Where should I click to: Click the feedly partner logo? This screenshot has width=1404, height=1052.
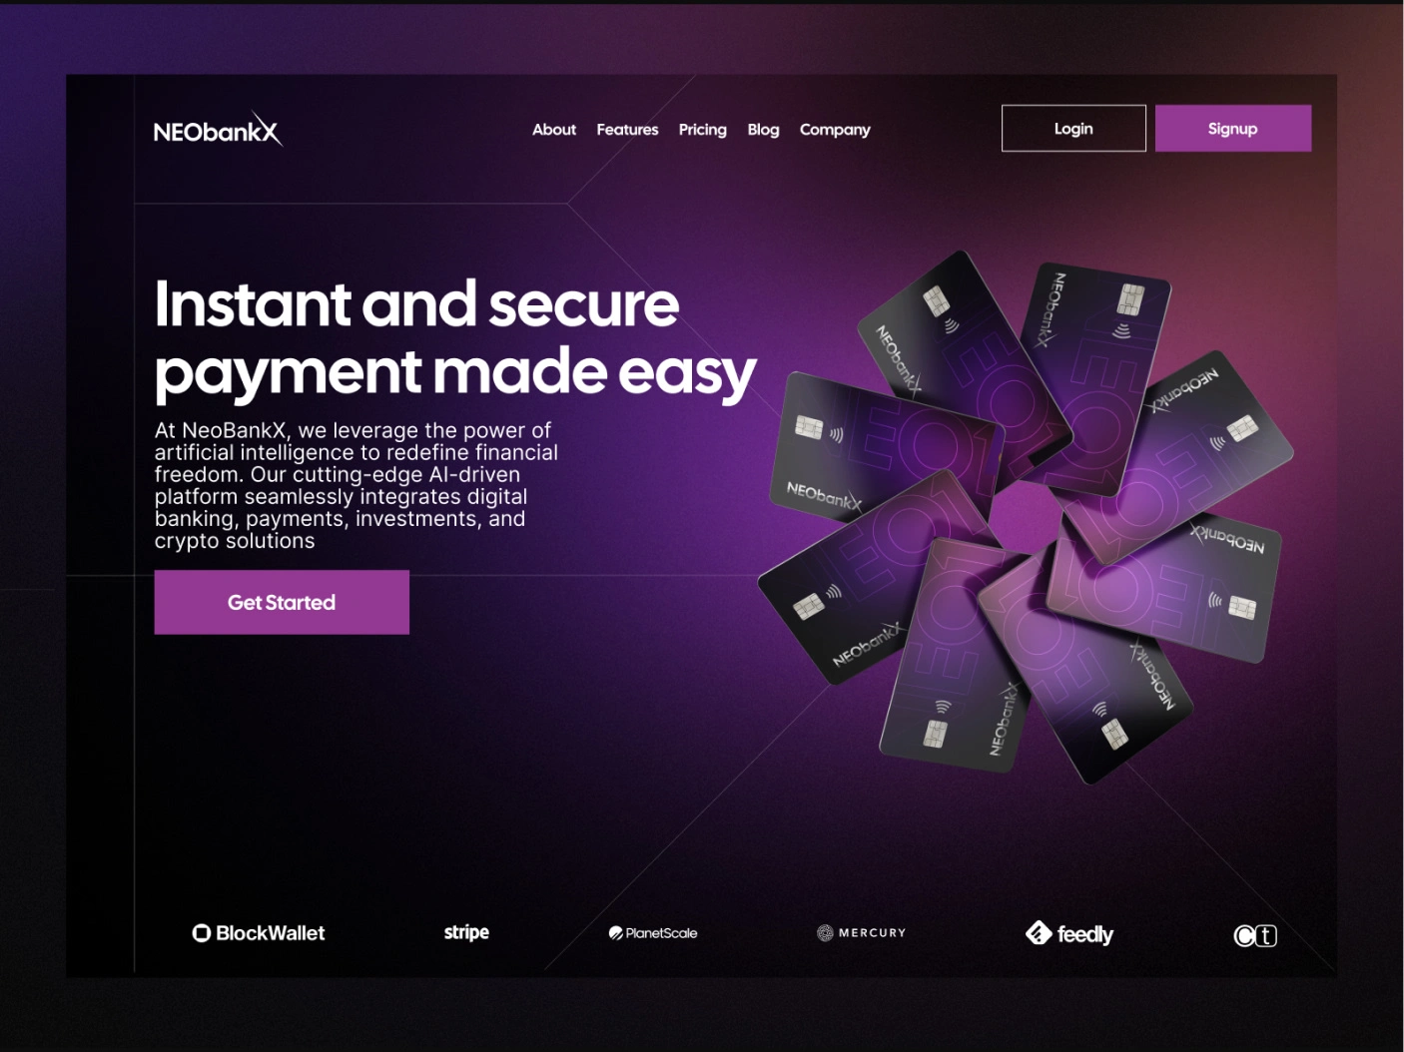1069,933
